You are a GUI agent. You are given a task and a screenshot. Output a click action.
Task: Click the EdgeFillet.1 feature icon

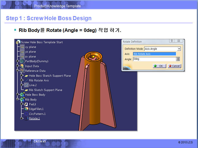pyautogui.click(x=26, y=109)
